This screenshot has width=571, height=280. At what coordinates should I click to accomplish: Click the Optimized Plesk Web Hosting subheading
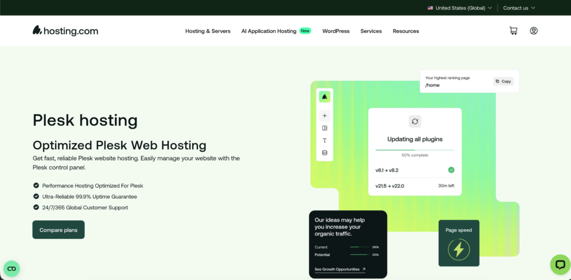119,145
